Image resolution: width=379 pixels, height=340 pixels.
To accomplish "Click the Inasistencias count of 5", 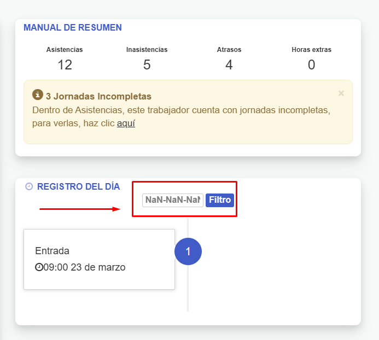I will (147, 65).
